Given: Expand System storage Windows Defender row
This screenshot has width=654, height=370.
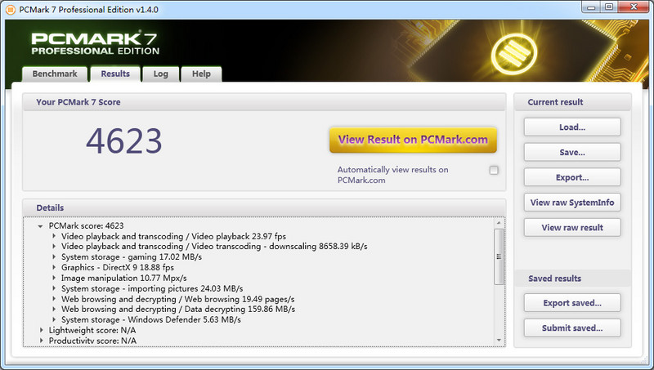Looking at the screenshot, I should (x=54, y=319).
